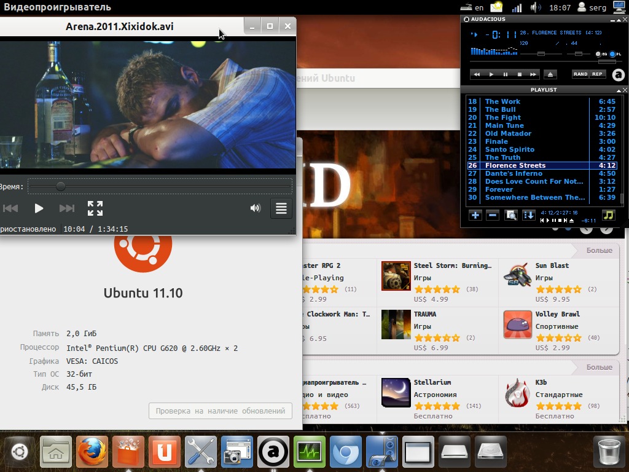Click mini previous-track button in playlist footer
The height and width of the screenshot is (472, 629).
542,221
